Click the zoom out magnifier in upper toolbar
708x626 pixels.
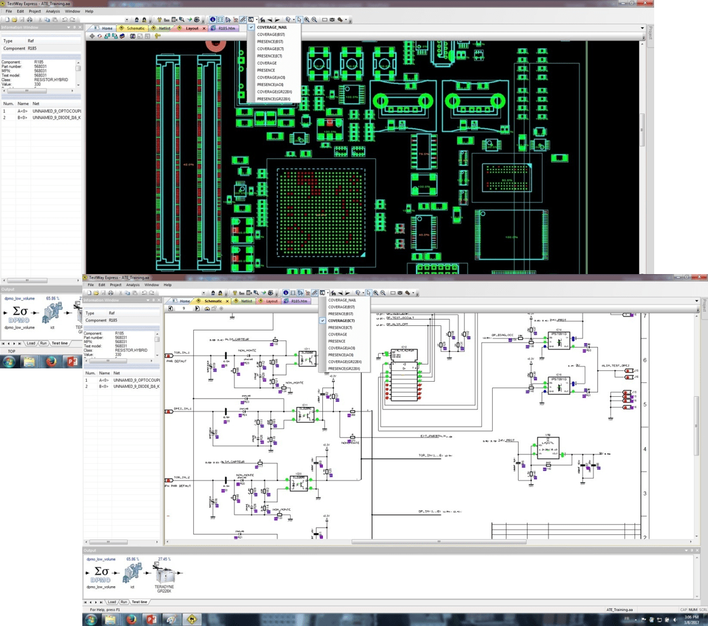click(x=314, y=20)
